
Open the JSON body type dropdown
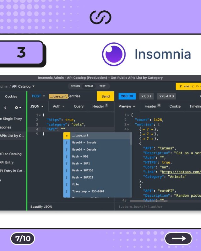click(37, 106)
